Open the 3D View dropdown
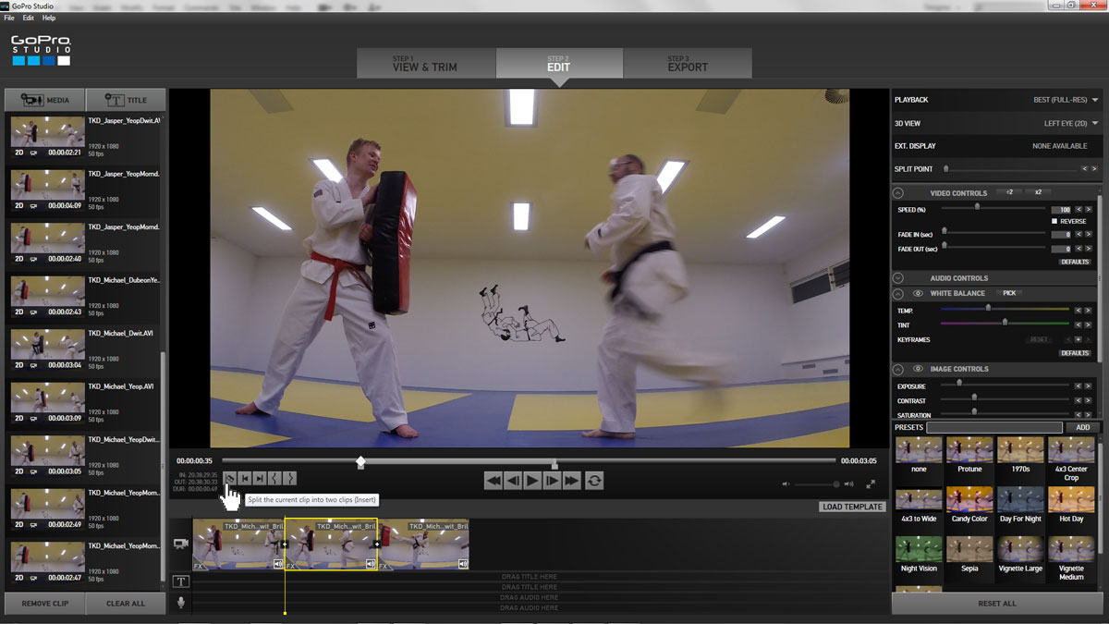Screen dimensions: 1109x624 point(1094,123)
